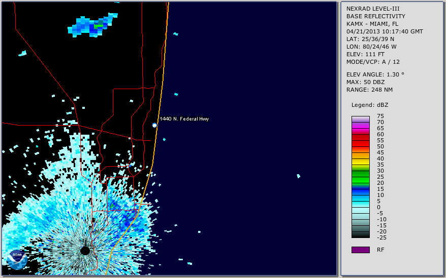Select the timestamp '04/21/2013 10:17:40 GMT'

(385, 31)
